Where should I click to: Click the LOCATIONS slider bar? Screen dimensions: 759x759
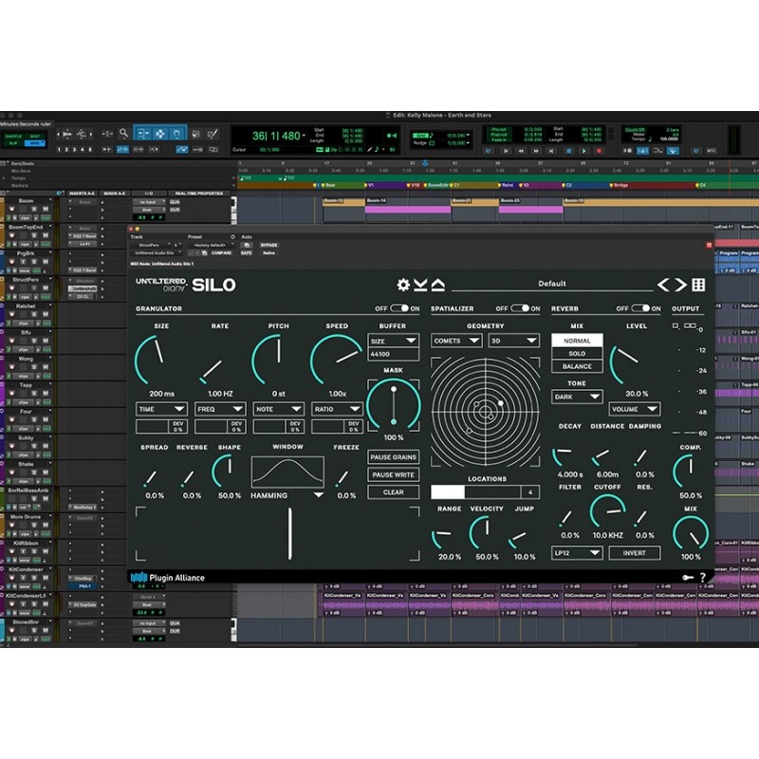click(476, 492)
